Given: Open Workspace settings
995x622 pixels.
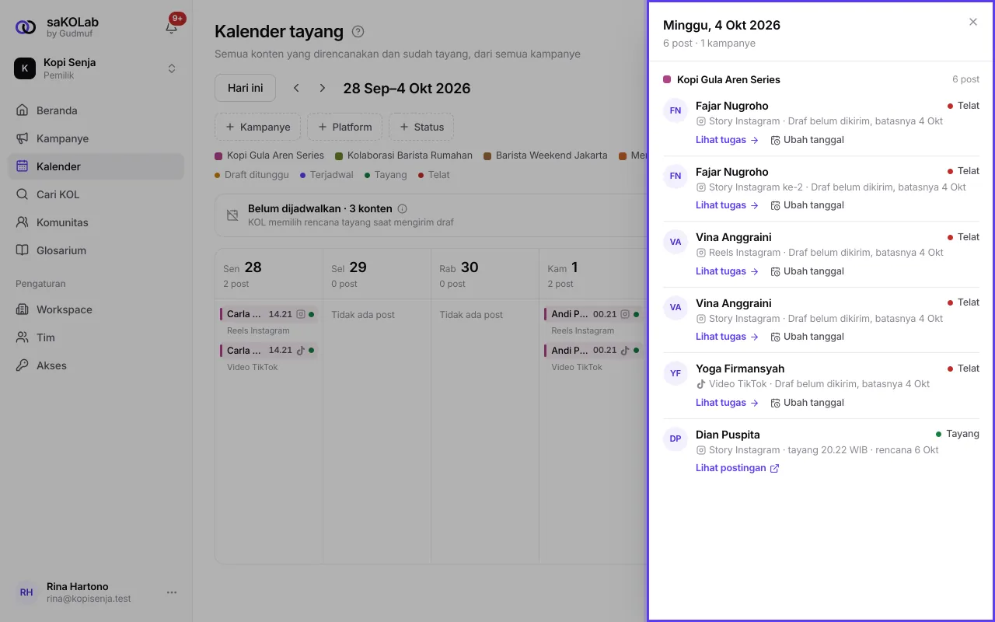Looking at the screenshot, I should 96,309.
